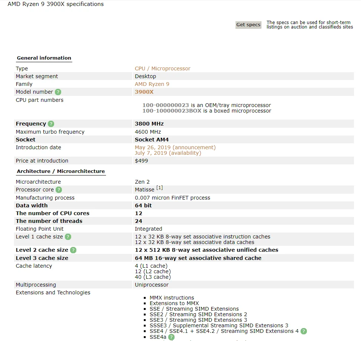Click the Maximum turbo frequency label
Image resolution: width=361 pixels, height=341 pixels.
50,132
